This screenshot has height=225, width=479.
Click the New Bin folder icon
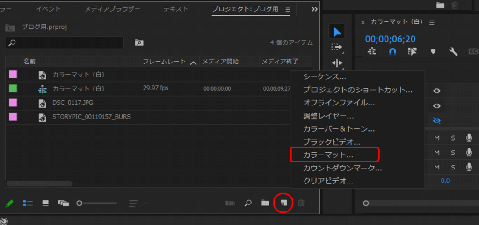(x=265, y=203)
